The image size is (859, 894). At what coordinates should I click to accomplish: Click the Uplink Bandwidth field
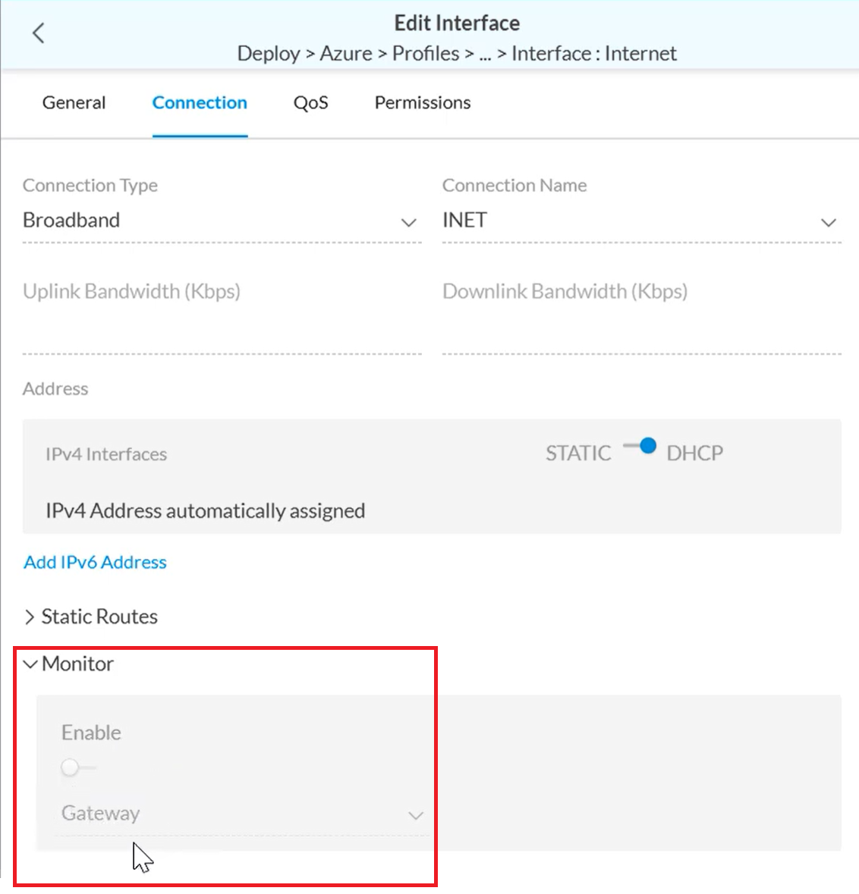(221, 334)
